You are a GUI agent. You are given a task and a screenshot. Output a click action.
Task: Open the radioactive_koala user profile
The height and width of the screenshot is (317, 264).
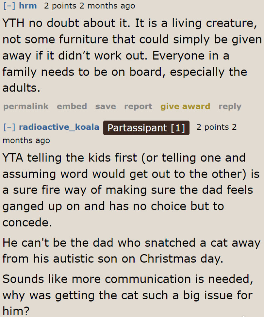(x=59, y=127)
